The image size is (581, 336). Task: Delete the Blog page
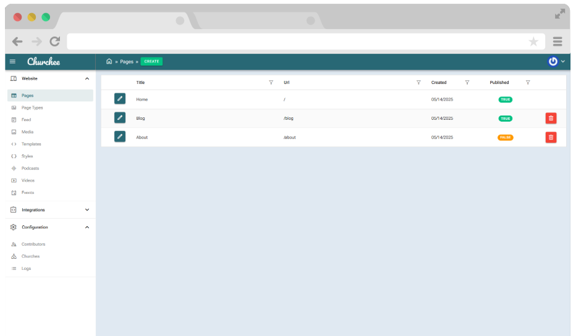pos(551,118)
